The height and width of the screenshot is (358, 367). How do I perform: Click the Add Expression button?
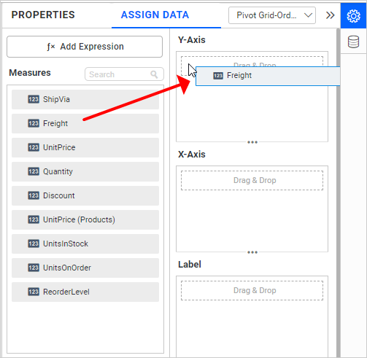click(x=85, y=47)
